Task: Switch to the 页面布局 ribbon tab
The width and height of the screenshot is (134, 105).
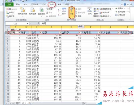Action: tap(35, 4)
